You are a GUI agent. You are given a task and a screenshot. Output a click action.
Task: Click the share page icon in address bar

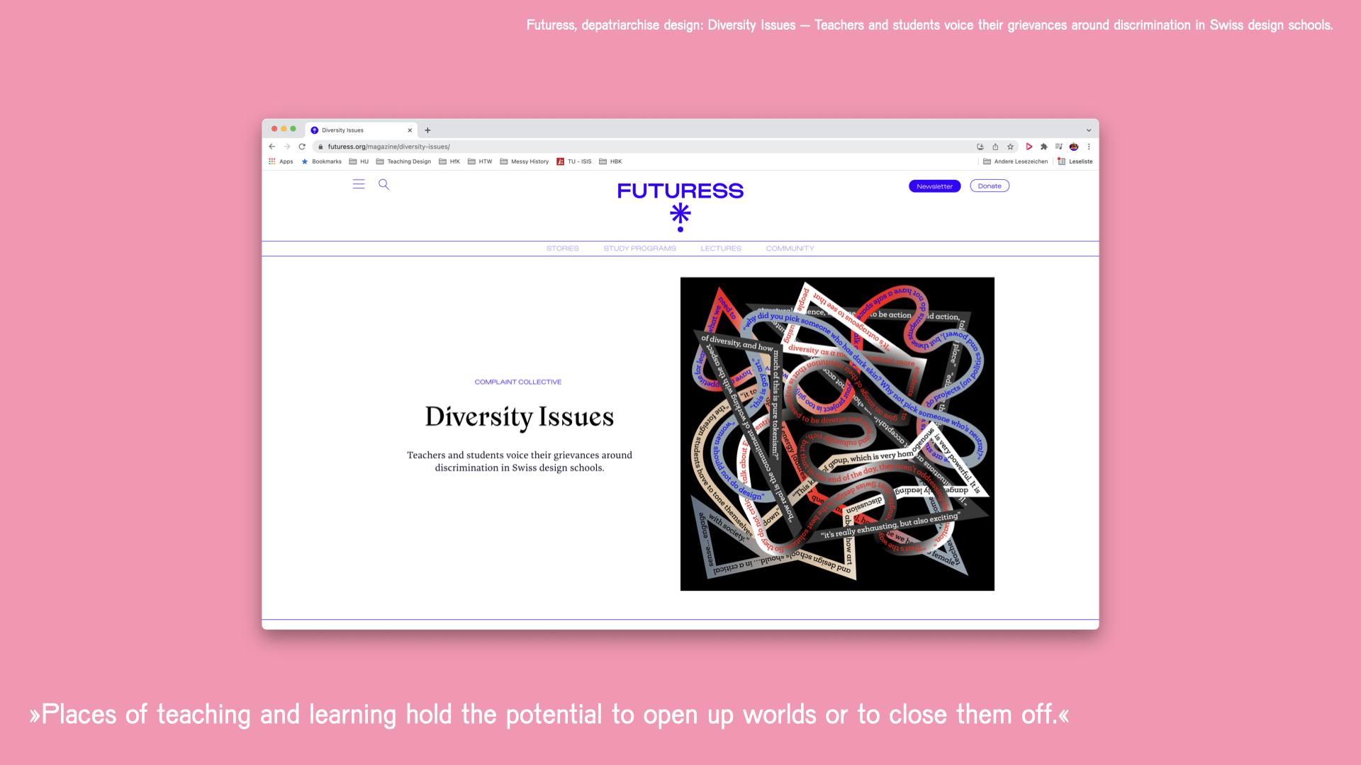pyautogui.click(x=995, y=147)
